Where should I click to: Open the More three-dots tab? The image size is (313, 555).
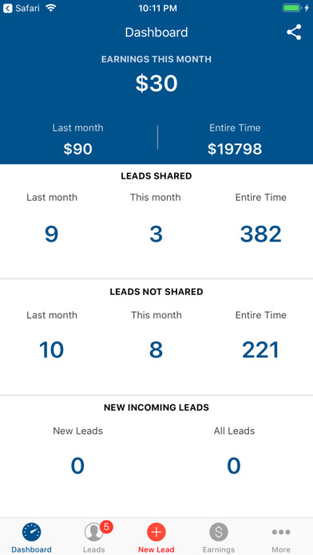tap(281, 532)
